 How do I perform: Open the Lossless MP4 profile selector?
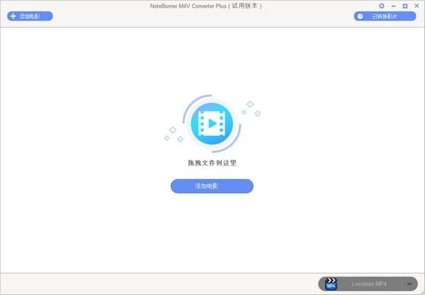coord(368,284)
